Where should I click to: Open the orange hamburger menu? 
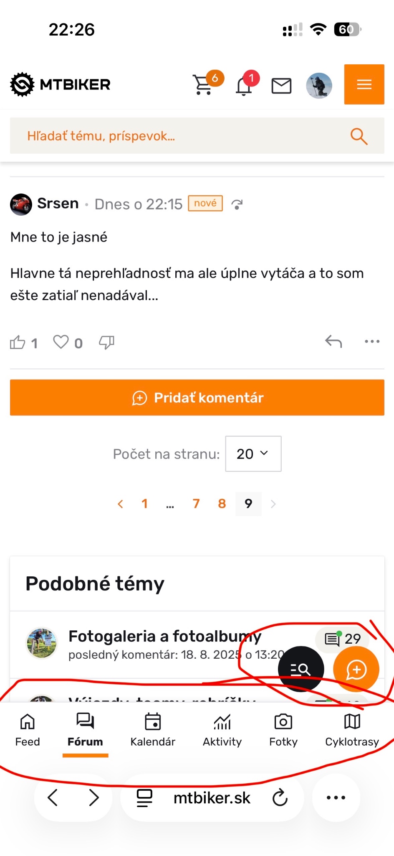tap(364, 84)
